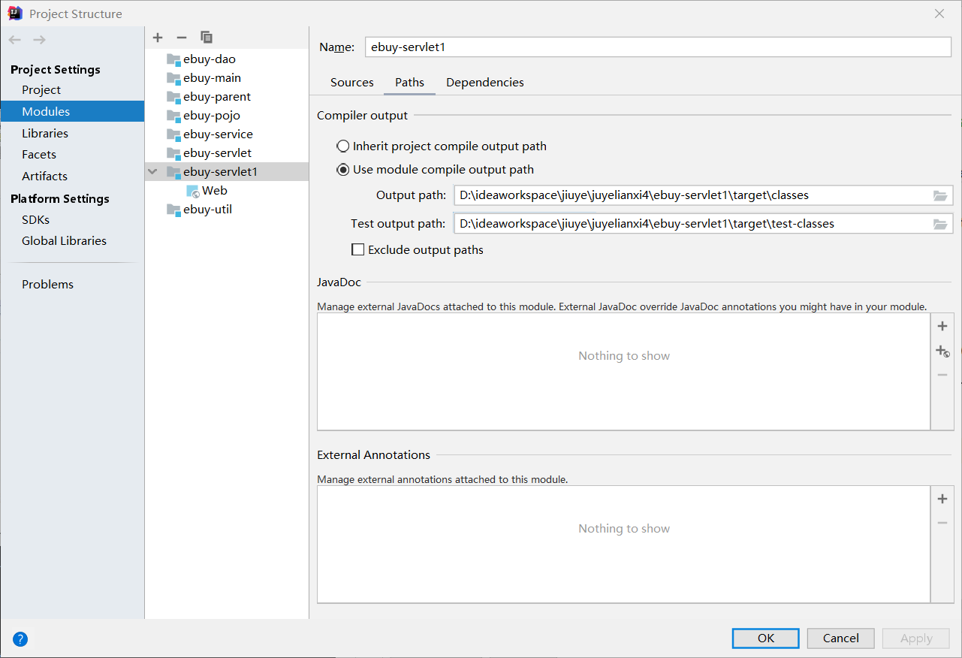Switch to the Dependencies tab
Viewport: 962px width, 658px height.
click(484, 83)
